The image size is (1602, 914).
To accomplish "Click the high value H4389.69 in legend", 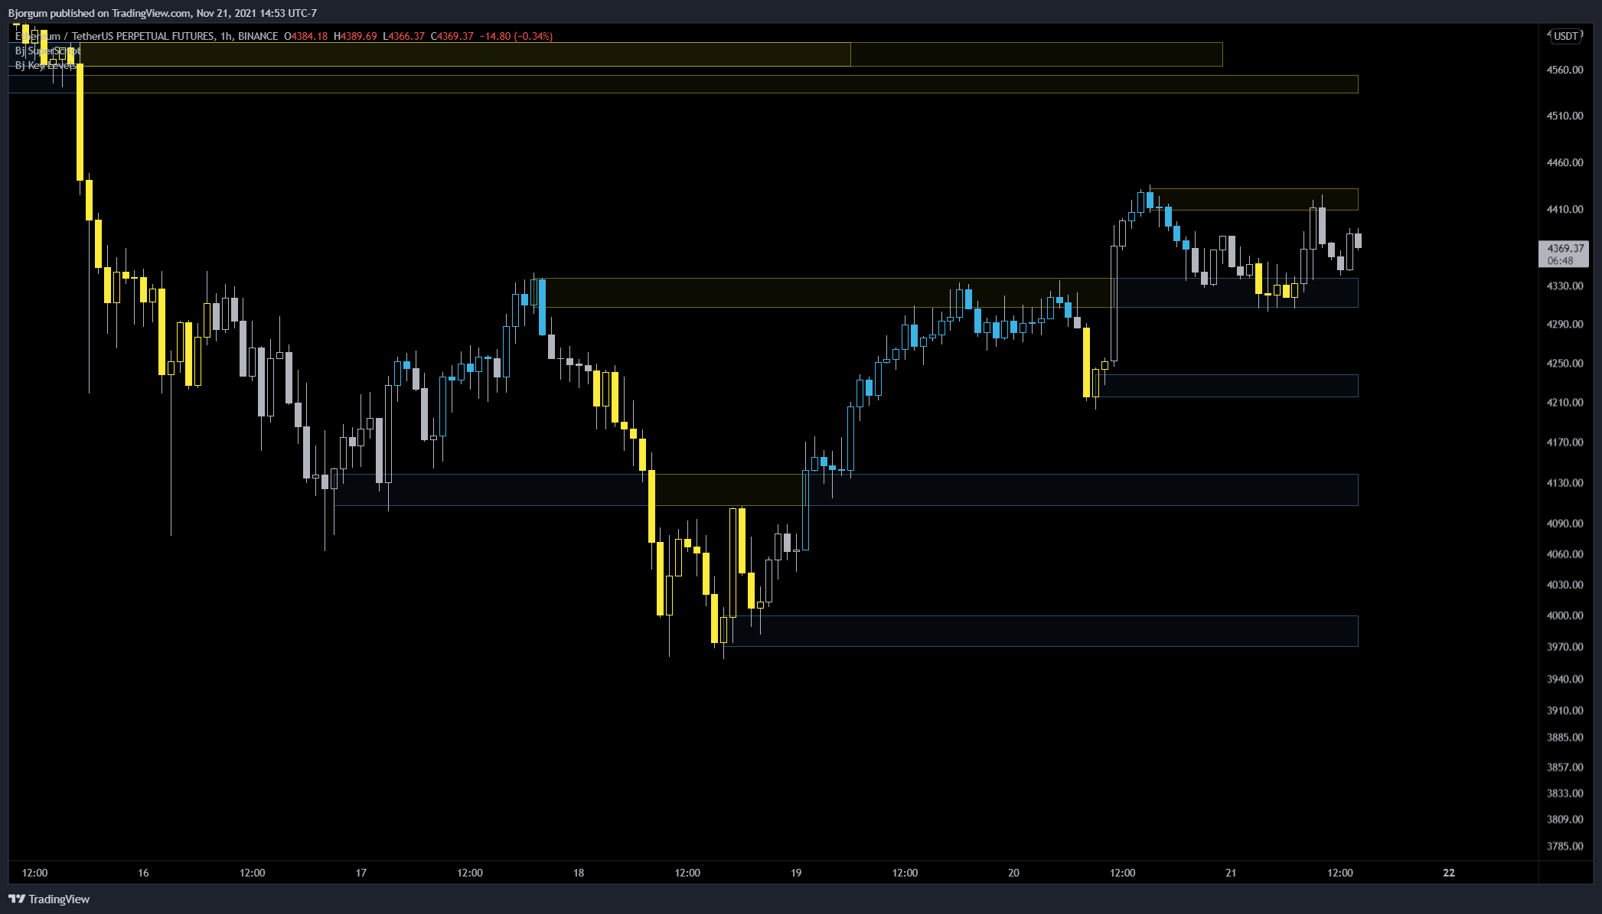I will [x=355, y=36].
